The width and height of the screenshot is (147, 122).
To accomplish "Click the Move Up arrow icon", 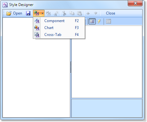I will click(88, 13).
